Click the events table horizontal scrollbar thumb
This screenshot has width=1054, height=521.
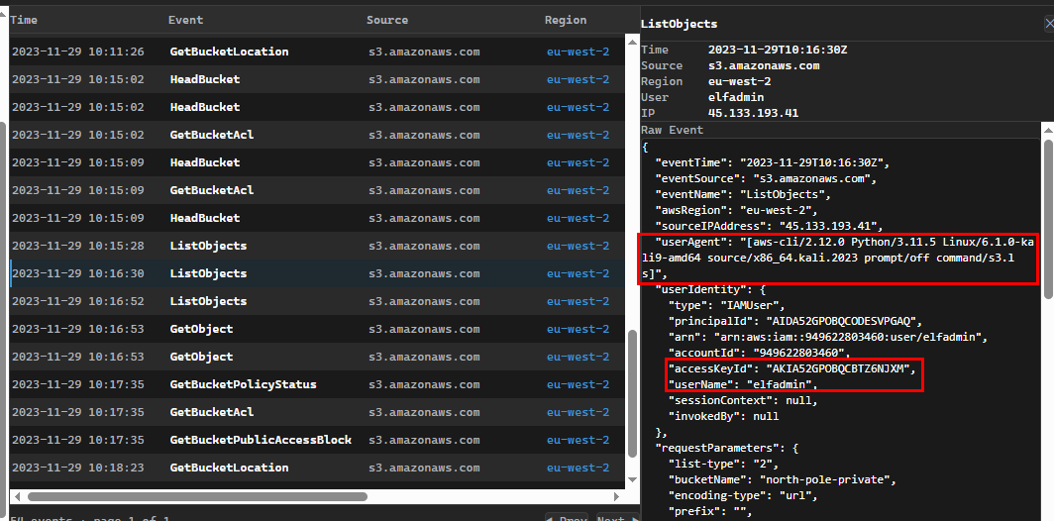(197, 497)
